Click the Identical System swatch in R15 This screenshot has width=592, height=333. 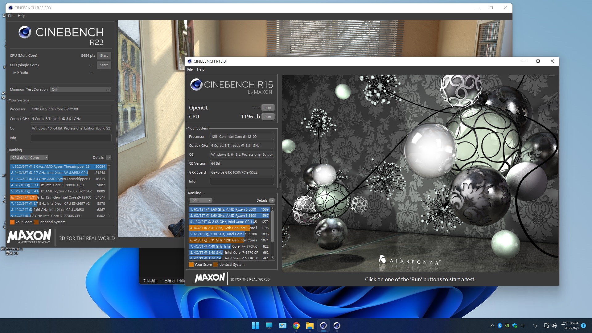(x=216, y=265)
